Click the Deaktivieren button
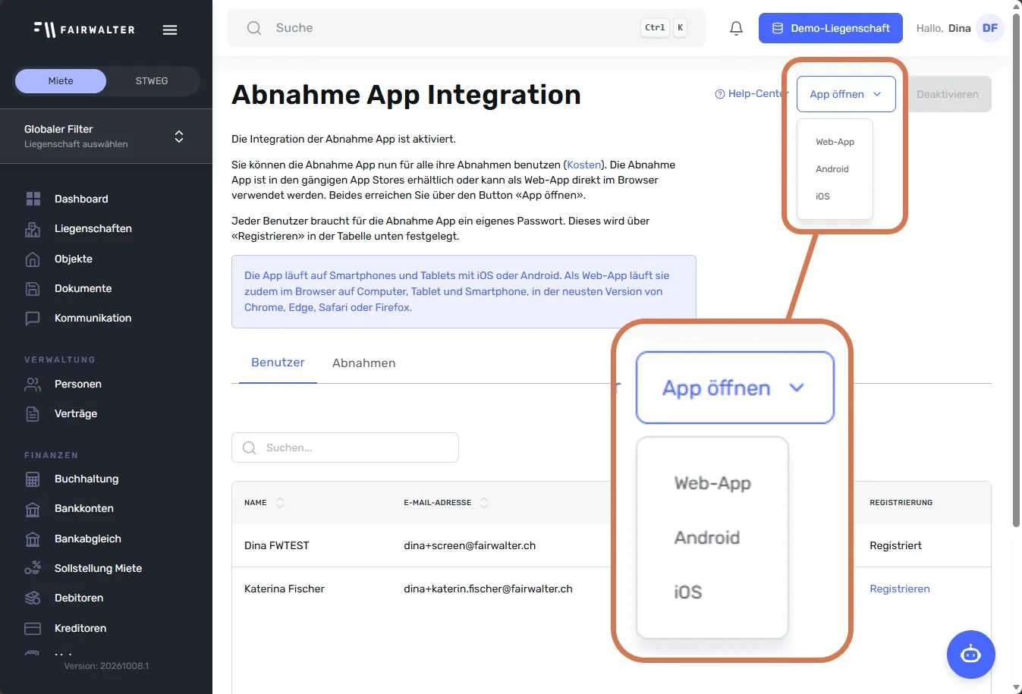Screen dimensions: 1022x694 click(x=948, y=94)
